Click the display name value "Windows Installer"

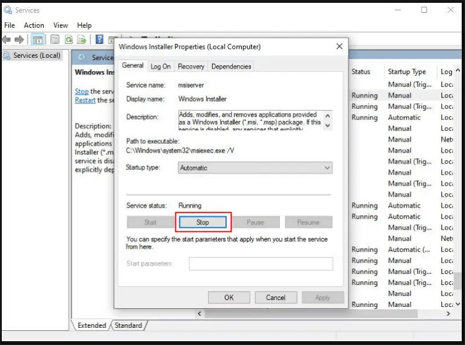[202, 99]
